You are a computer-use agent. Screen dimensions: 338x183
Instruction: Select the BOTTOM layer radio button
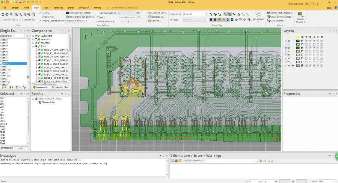[x=286, y=66]
